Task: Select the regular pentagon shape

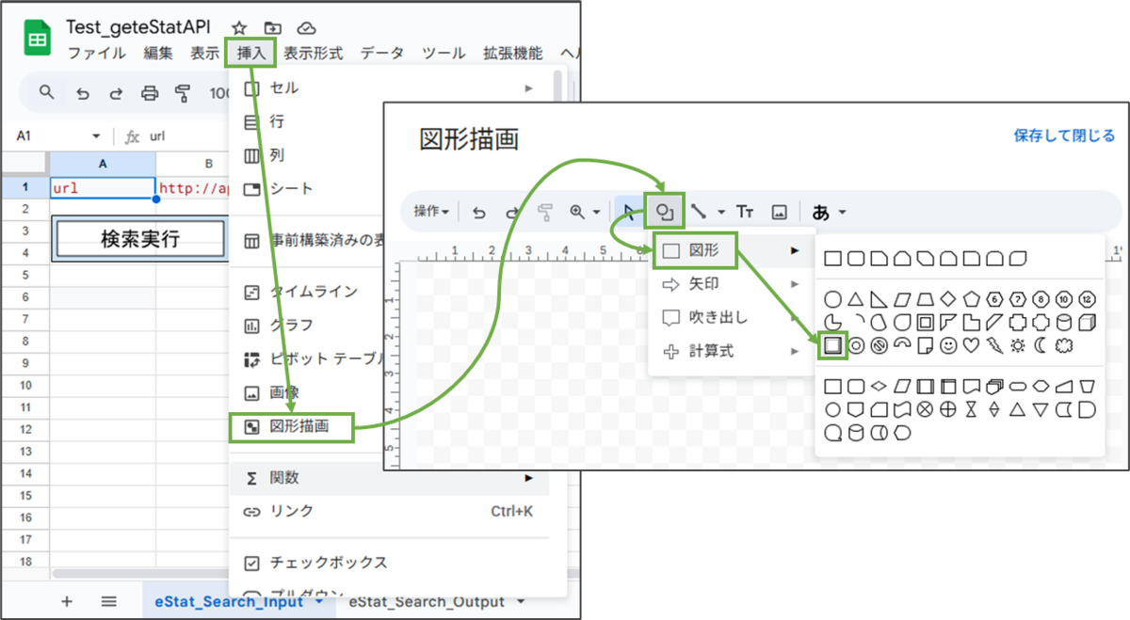Action: [x=972, y=299]
